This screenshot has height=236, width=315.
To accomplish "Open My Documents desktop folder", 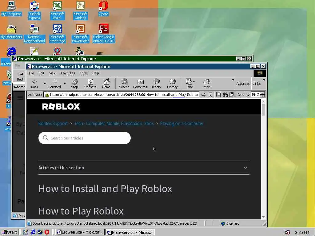I will tap(11, 32).
